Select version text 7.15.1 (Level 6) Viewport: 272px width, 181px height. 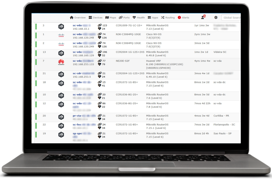[x=156, y=128]
